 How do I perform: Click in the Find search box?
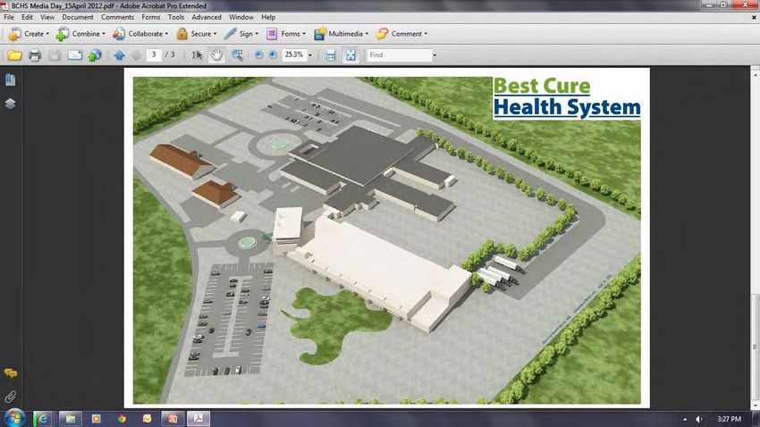[399, 54]
